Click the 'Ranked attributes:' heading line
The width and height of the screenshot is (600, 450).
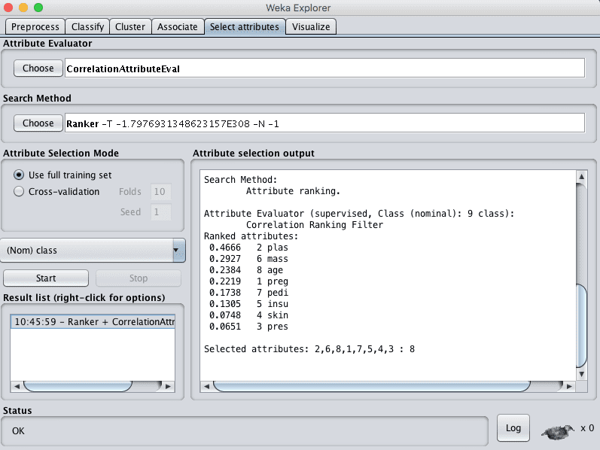coord(251,236)
